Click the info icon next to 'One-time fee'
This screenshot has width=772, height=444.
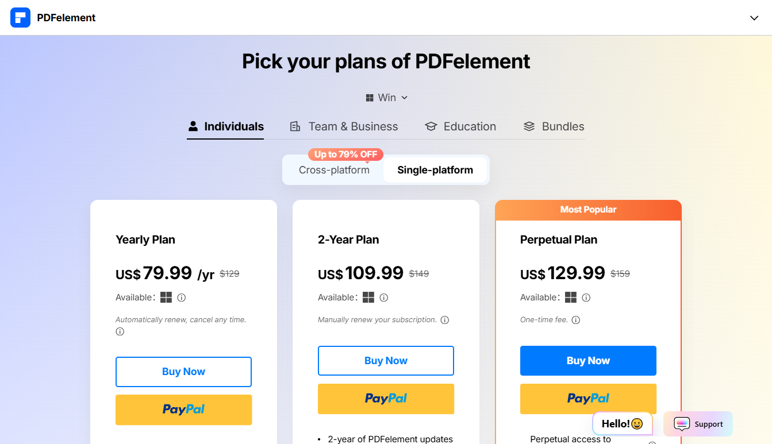(575, 320)
